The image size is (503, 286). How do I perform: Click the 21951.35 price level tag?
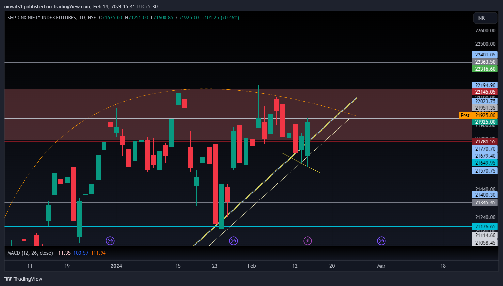pyautogui.click(x=485, y=108)
